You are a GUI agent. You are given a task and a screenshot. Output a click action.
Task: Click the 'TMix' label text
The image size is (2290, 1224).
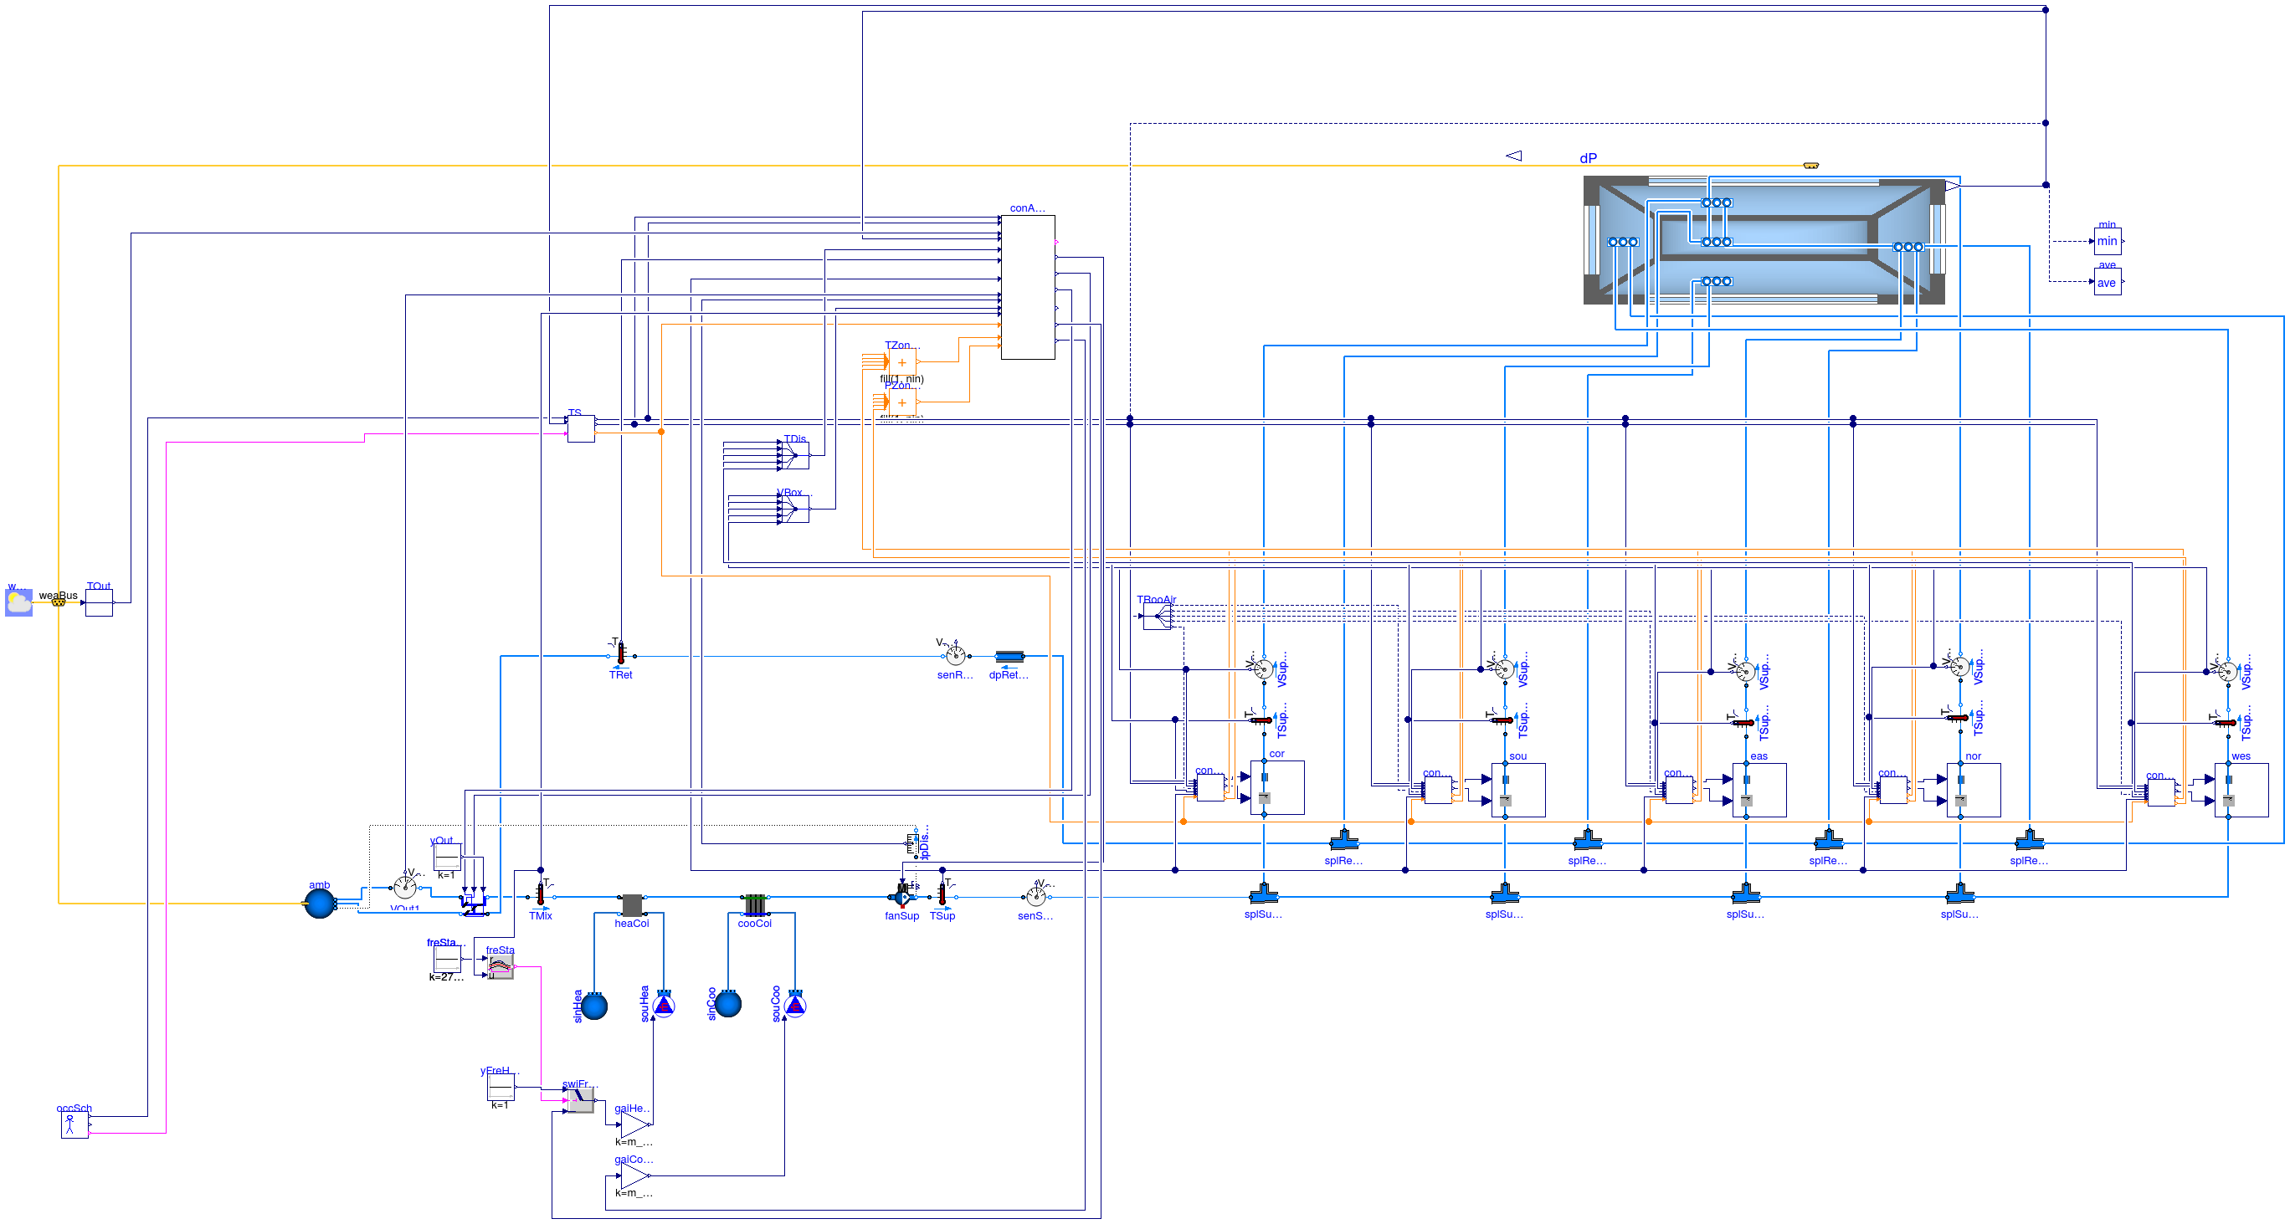[541, 916]
